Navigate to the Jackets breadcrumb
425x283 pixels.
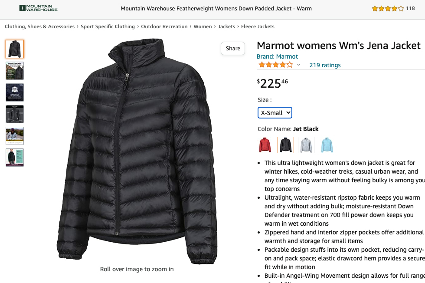pos(226,26)
